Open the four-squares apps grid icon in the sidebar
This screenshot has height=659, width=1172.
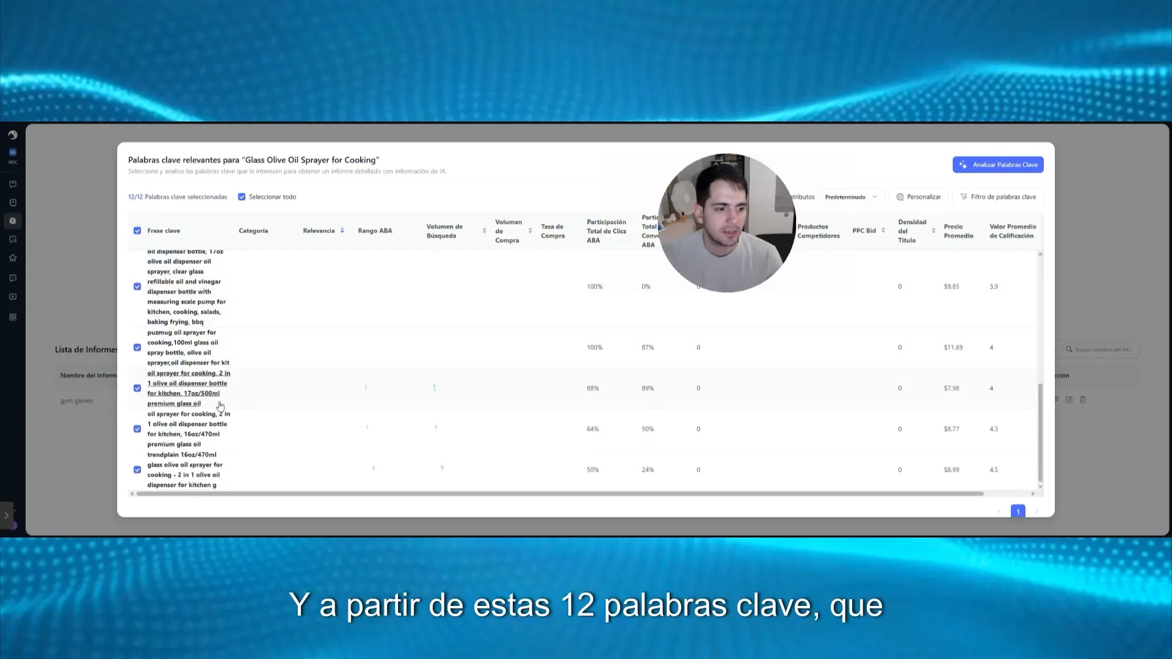tap(13, 317)
